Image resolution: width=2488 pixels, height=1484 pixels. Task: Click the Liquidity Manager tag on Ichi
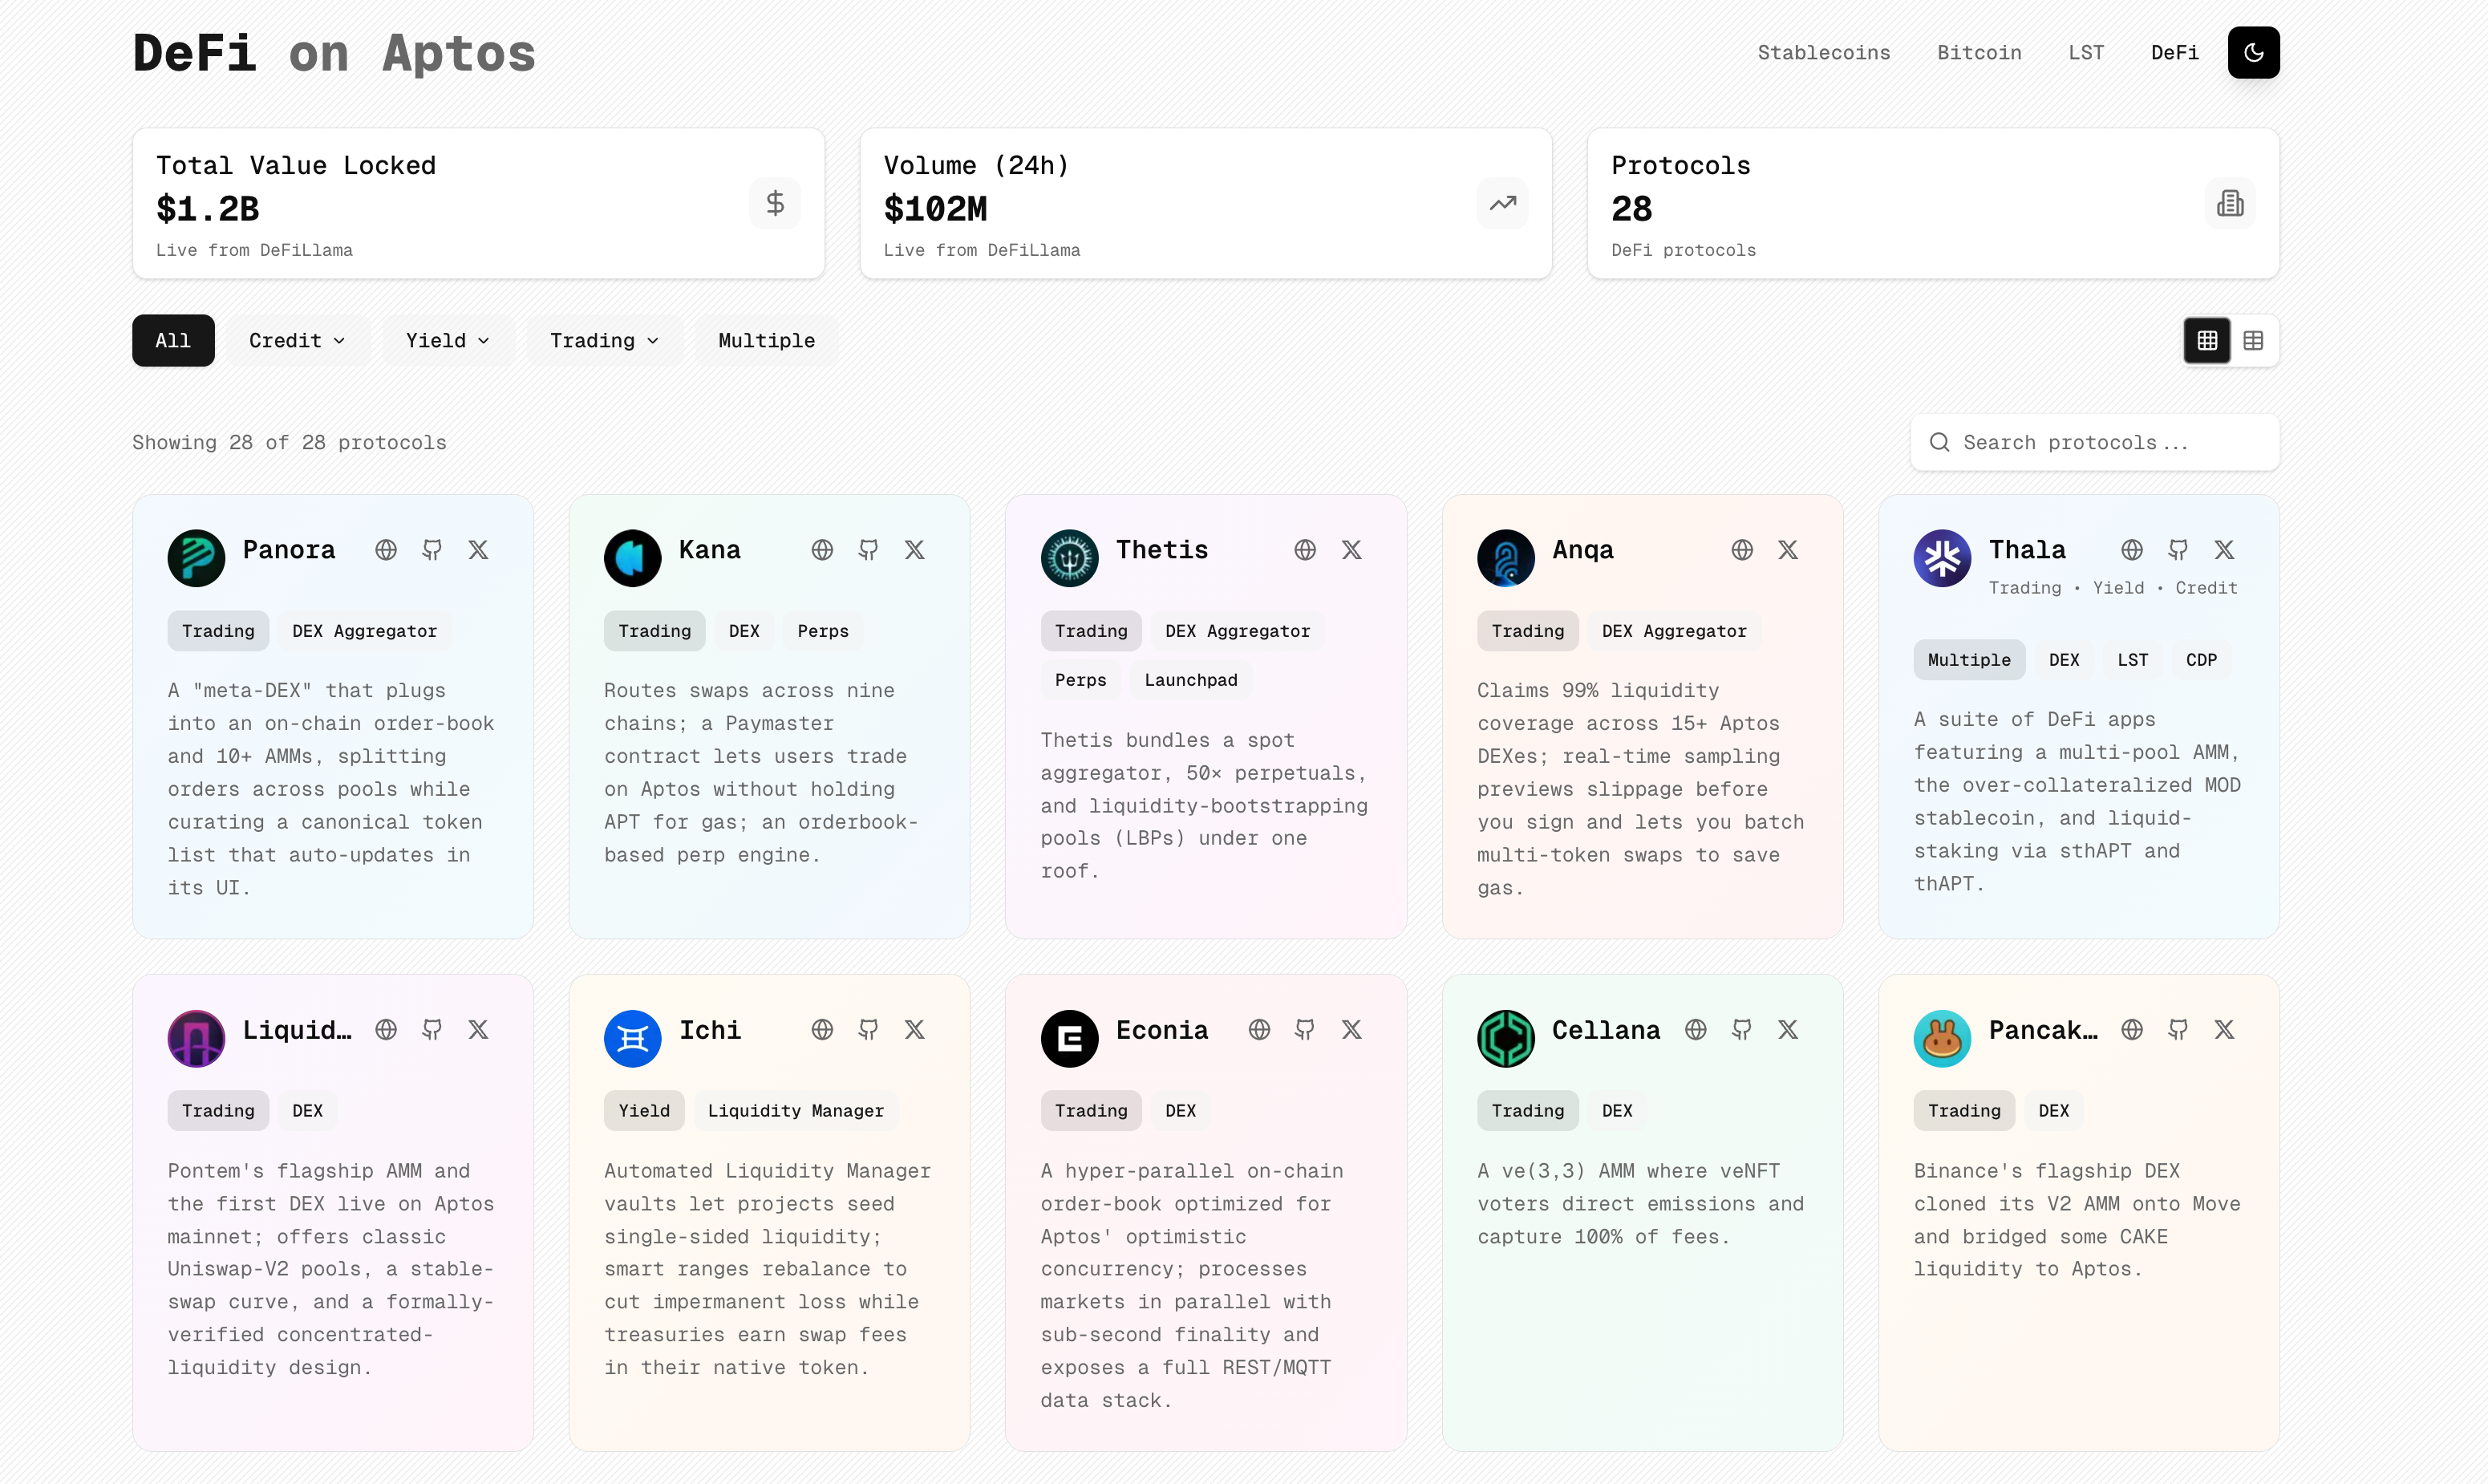coord(796,1111)
